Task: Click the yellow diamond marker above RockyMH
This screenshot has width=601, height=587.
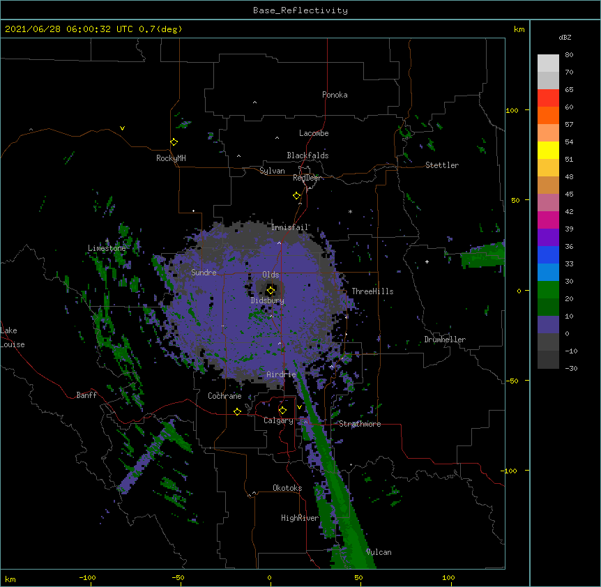Action: click(x=174, y=142)
